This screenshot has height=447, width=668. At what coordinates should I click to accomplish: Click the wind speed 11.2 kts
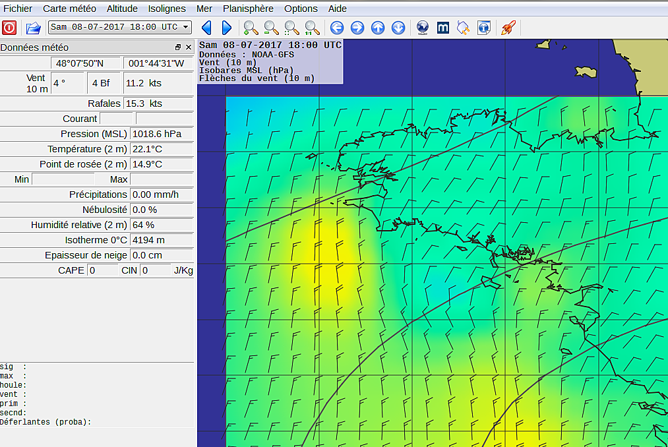(158, 83)
